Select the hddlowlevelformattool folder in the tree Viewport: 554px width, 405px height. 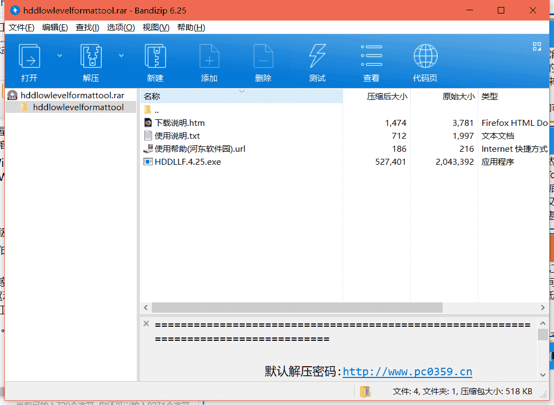coord(78,107)
